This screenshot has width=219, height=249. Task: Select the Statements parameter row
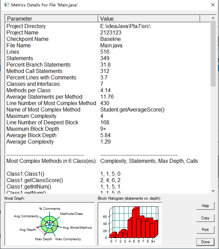[x=108, y=58]
